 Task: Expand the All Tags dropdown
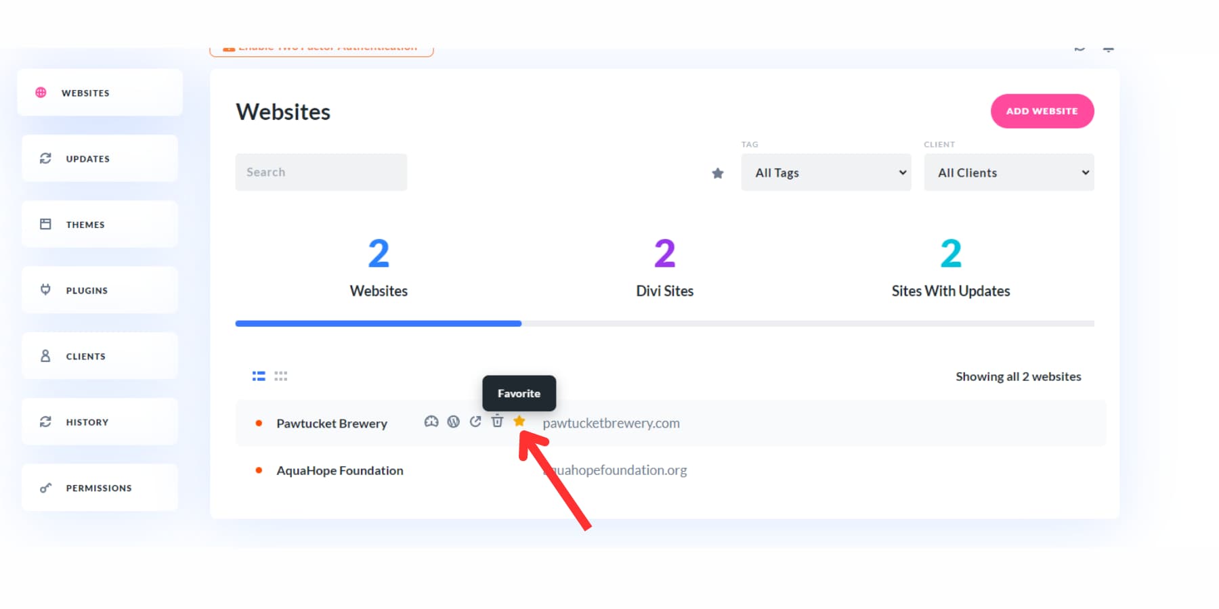826,173
